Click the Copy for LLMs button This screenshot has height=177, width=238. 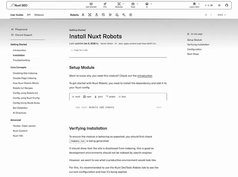(79, 50)
